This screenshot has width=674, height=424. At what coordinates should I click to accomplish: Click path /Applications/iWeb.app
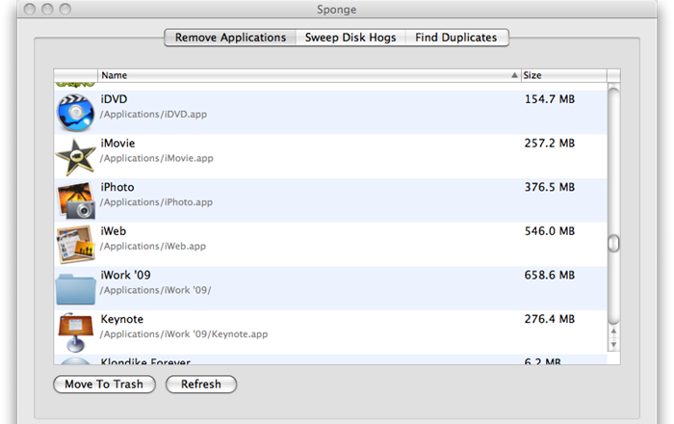coord(153,247)
